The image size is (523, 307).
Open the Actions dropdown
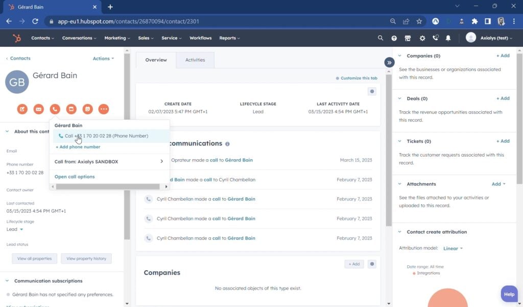coord(103,58)
